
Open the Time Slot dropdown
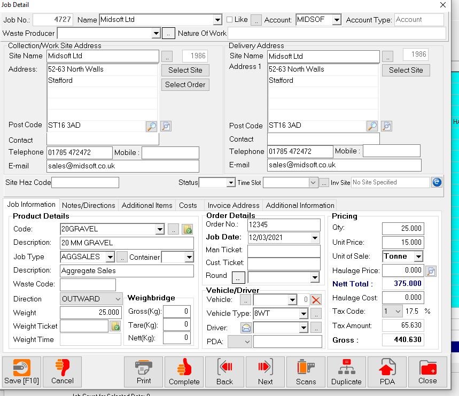313,183
